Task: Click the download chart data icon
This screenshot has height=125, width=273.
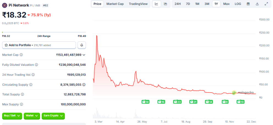Action: pyautogui.click(x=257, y=4)
